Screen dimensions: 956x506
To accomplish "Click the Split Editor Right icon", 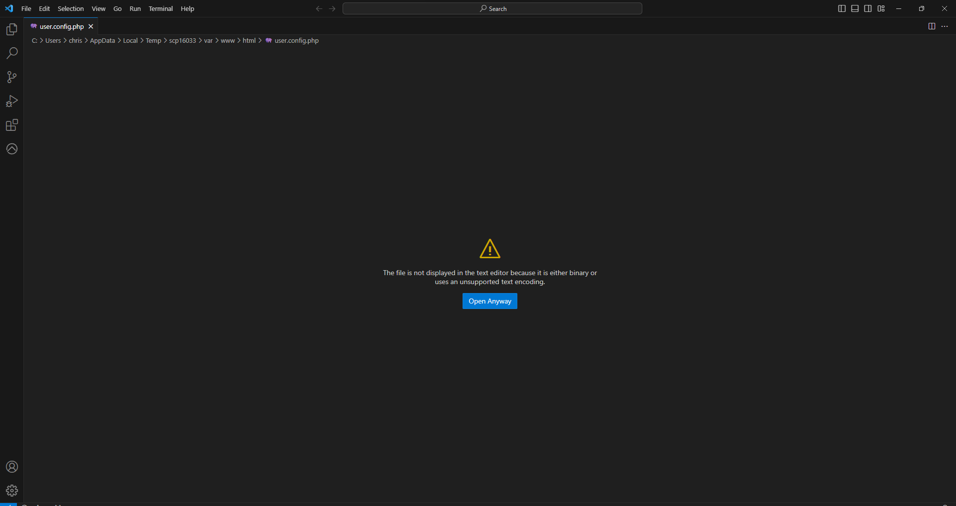I will tap(932, 26).
